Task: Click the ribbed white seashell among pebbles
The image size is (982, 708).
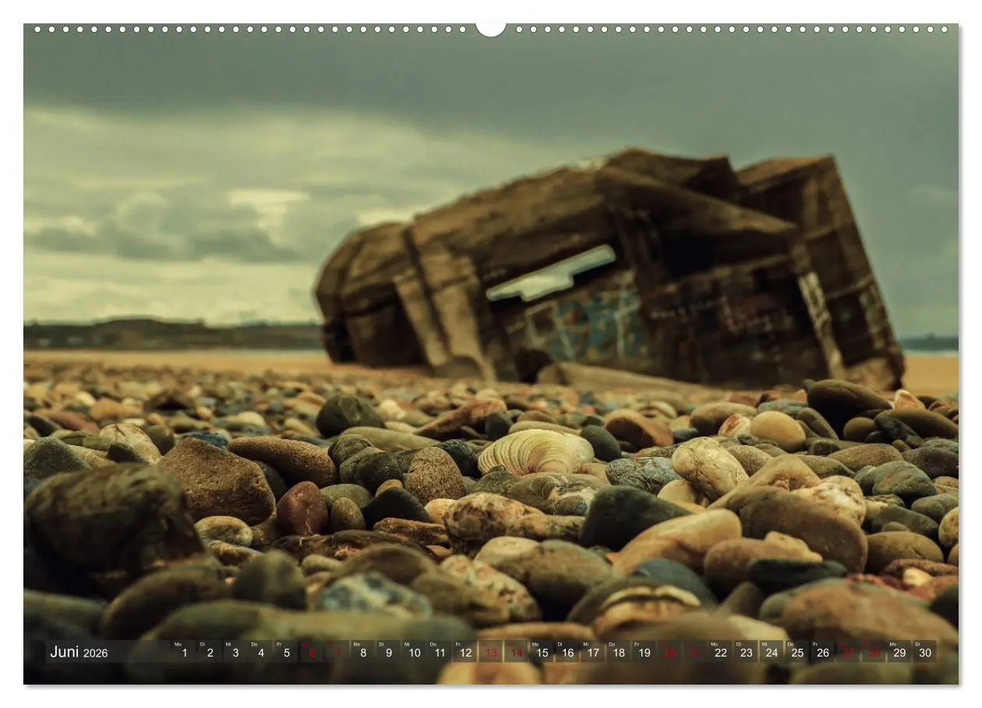Action: tap(535, 452)
